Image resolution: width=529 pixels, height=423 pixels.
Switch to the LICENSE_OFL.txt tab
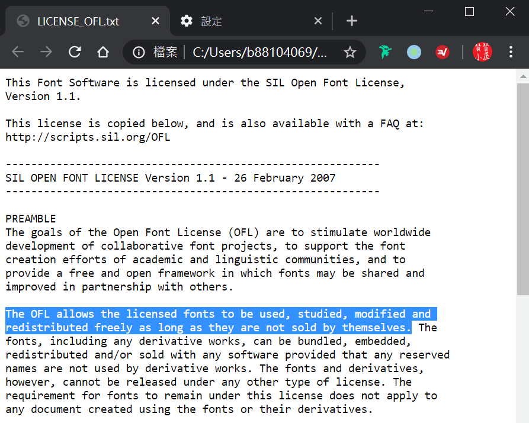(87, 21)
